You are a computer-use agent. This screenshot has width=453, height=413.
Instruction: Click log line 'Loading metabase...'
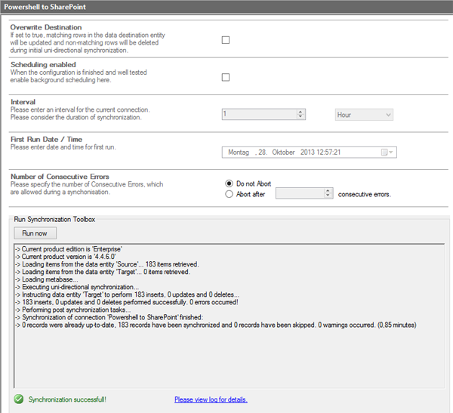click(x=47, y=279)
